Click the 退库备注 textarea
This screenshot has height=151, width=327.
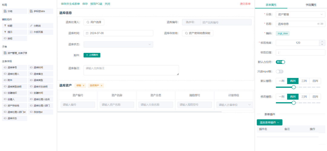(x=131, y=70)
